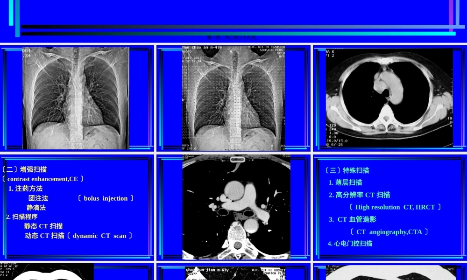Select the 'Hen chao an m-43y' topogram slide
This screenshot has width=467, height=280.
[x=233, y=98]
